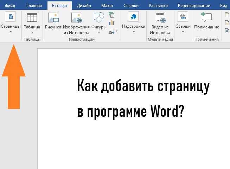Click the Надстройки button label
This screenshot has height=169, width=230.
point(134,26)
